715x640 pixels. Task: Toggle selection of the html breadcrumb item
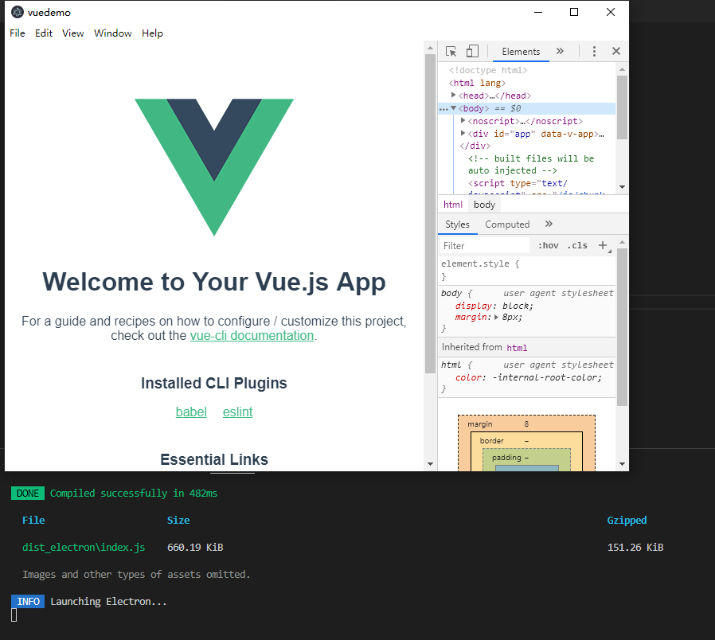(x=452, y=204)
